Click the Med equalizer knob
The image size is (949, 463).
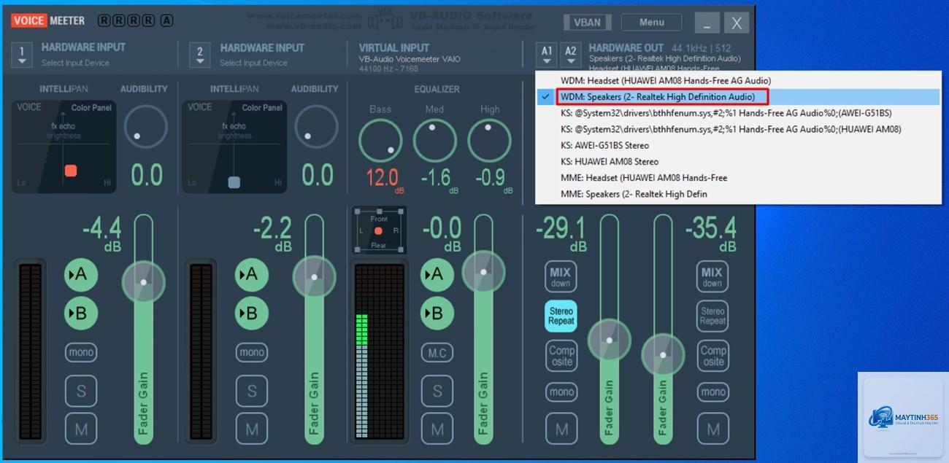(x=435, y=141)
